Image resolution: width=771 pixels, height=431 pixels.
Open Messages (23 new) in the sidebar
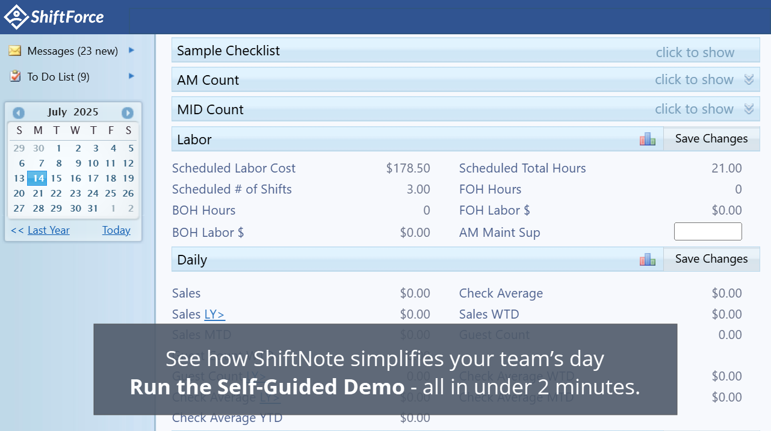pos(70,51)
